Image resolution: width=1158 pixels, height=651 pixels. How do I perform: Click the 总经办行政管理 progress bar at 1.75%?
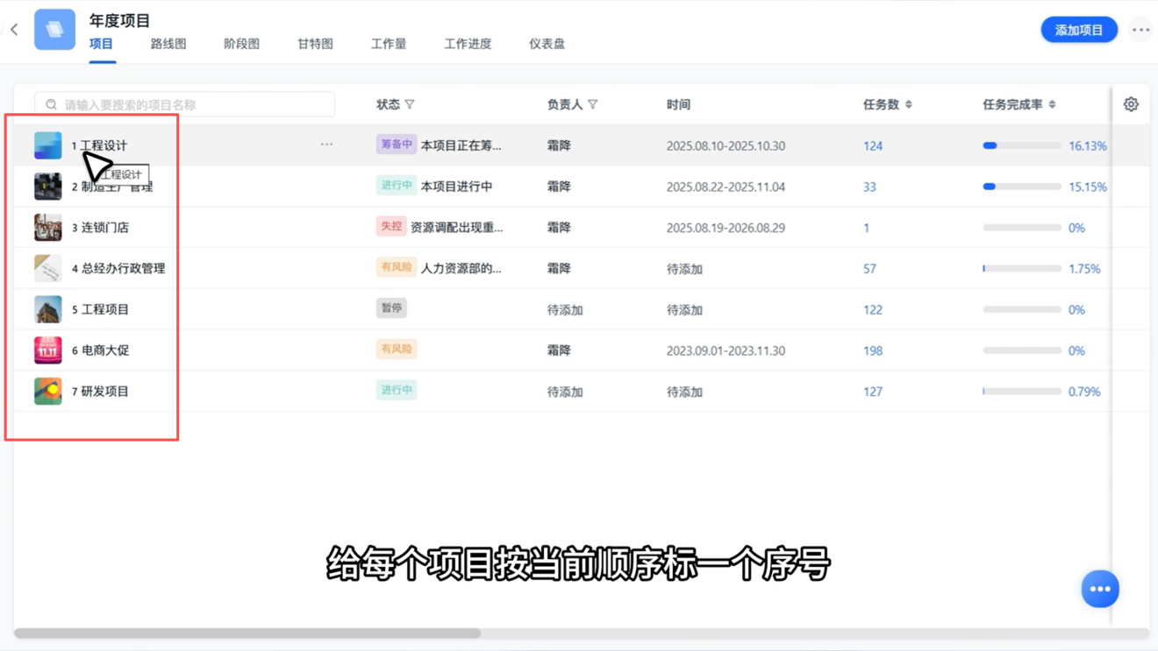pos(1022,268)
